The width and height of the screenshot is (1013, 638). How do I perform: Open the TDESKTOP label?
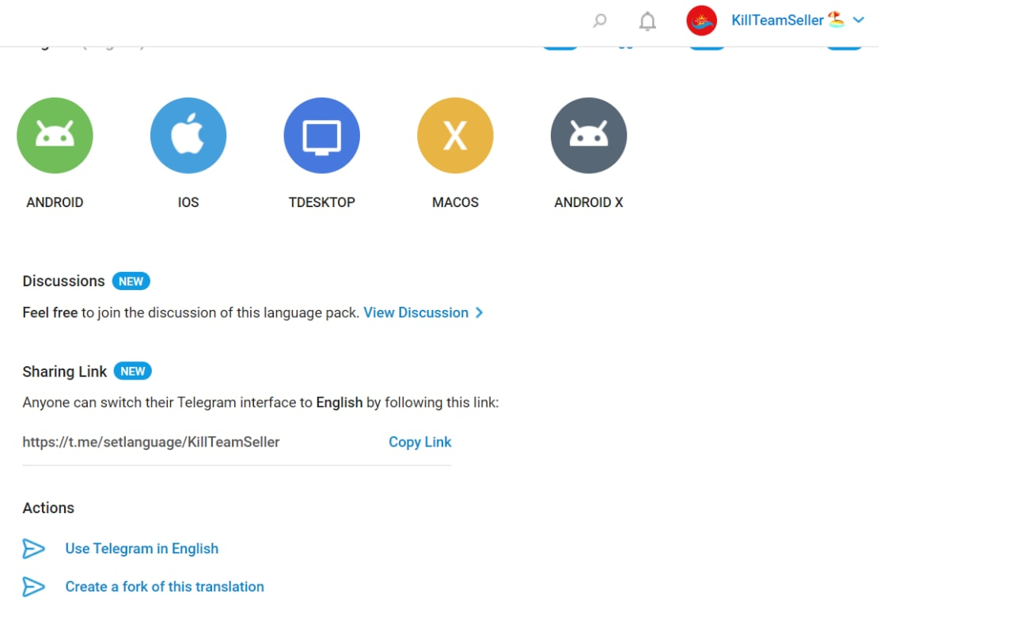tap(322, 202)
